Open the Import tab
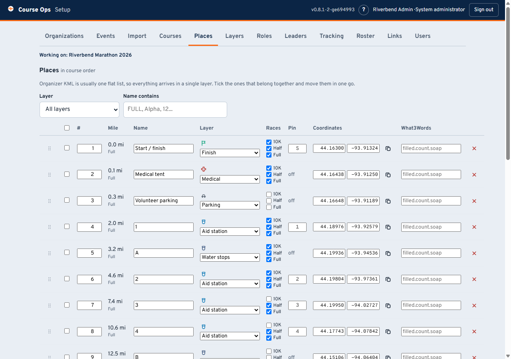This screenshot has height=359, width=511. [137, 36]
